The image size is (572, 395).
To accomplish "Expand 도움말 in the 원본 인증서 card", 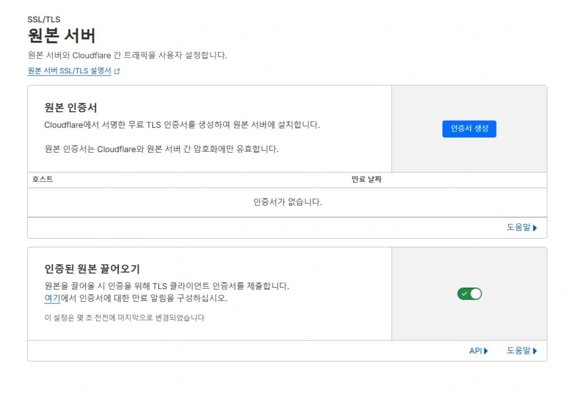I will click(x=522, y=227).
